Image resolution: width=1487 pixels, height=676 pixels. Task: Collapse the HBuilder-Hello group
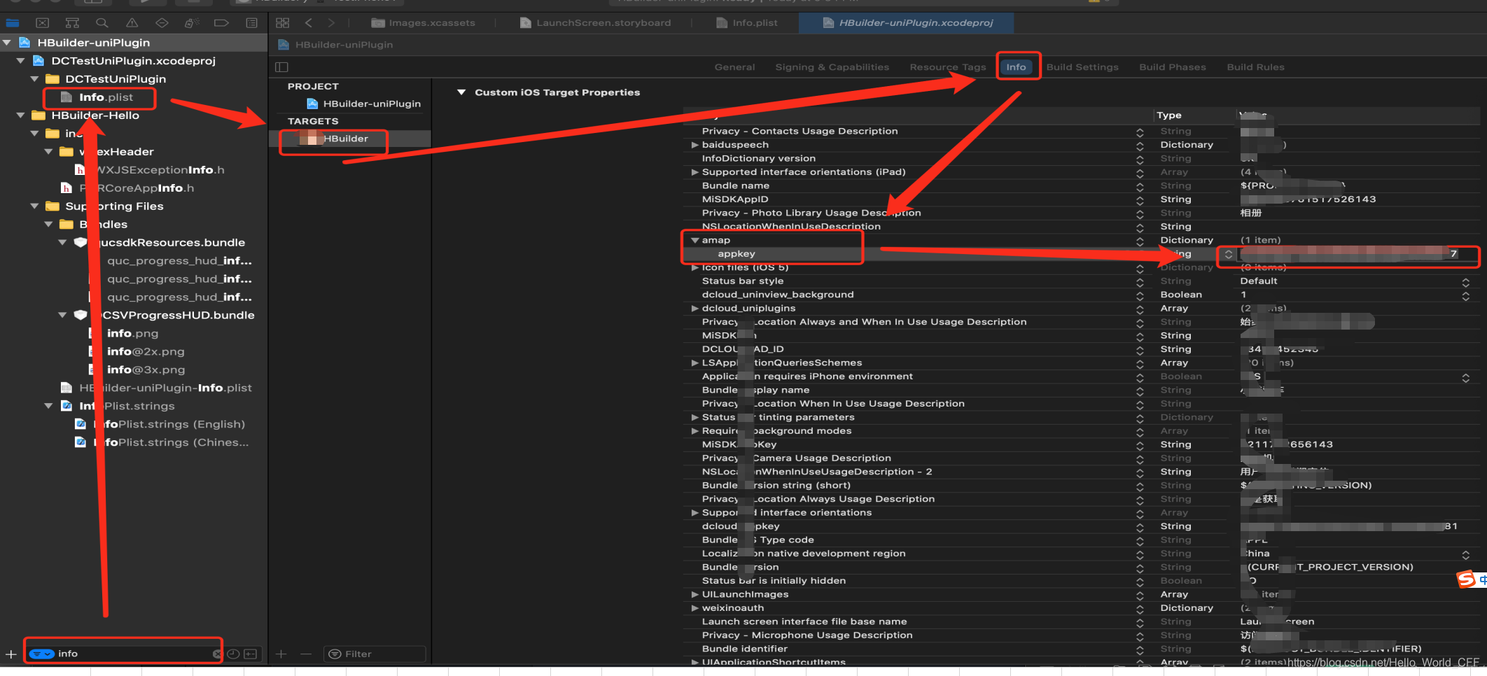tap(20, 115)
